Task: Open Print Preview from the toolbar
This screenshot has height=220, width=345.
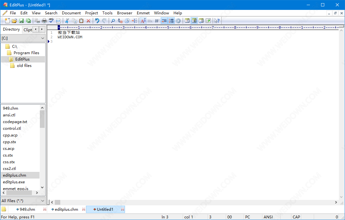Action: point(37,21)
